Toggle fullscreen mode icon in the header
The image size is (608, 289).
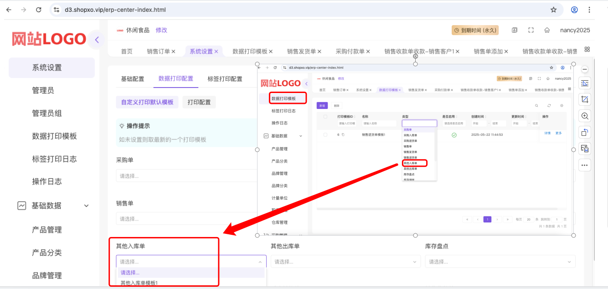pos(531,30)
